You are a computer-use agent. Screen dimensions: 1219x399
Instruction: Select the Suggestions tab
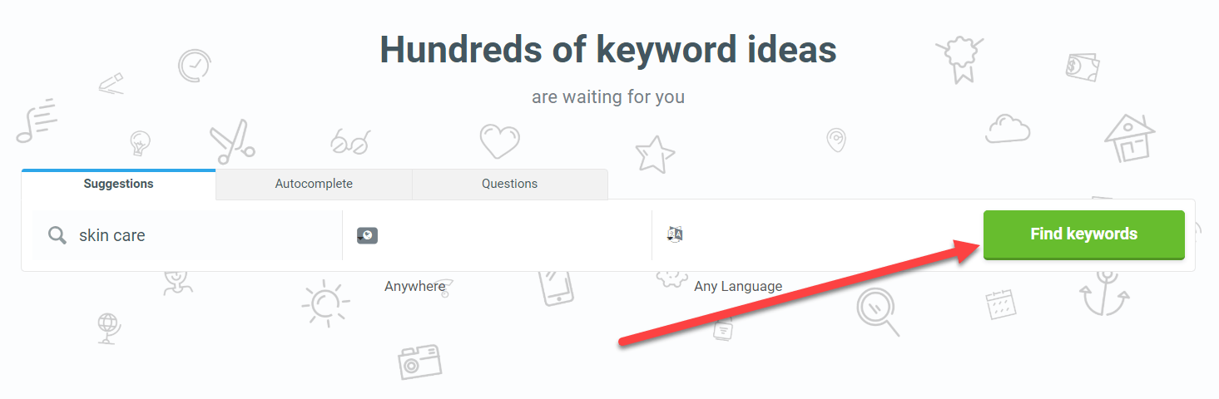coord(118,184)
